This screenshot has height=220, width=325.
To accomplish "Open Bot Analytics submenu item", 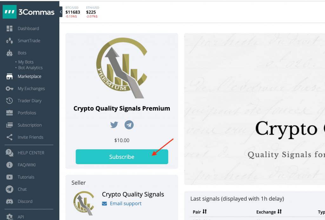I will click(x=30, y=68).
